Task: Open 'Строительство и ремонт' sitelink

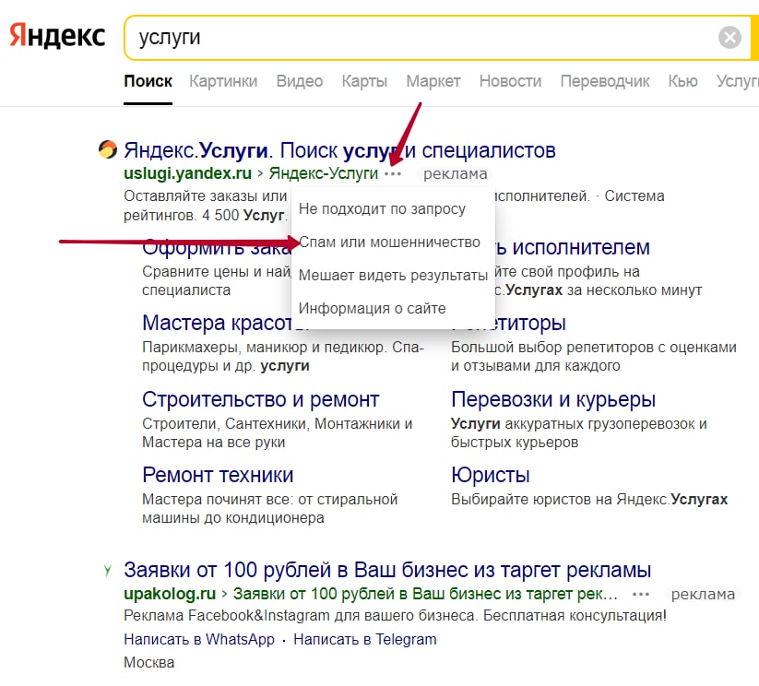Action: [260, 399]
